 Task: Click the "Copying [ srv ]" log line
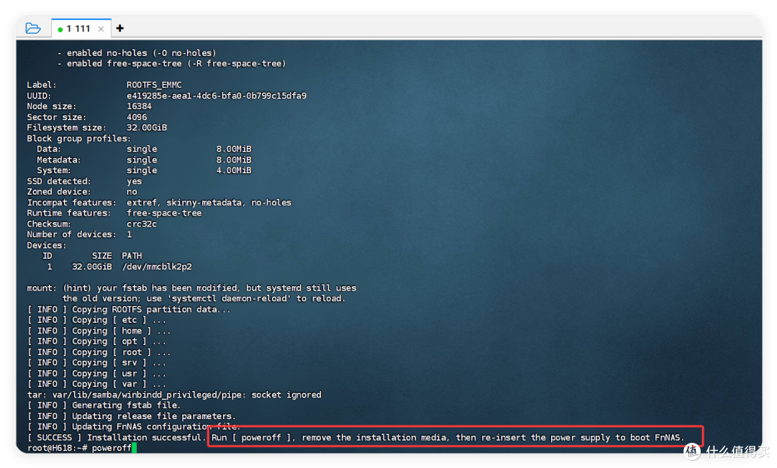[96, 362]
